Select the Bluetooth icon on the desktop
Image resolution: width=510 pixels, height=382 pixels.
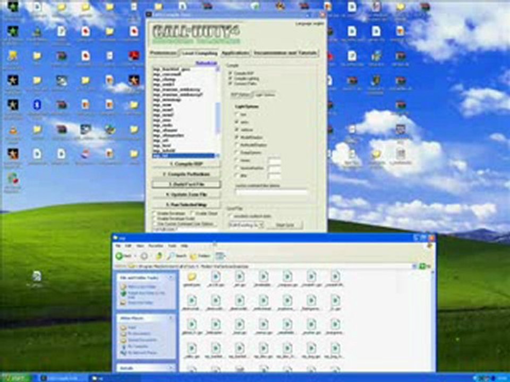tap(37, 105)
